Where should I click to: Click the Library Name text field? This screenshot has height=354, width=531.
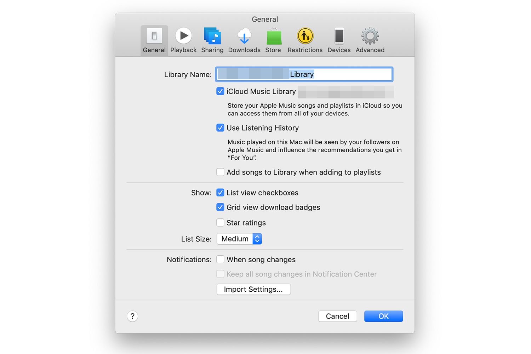click(304, 74)
